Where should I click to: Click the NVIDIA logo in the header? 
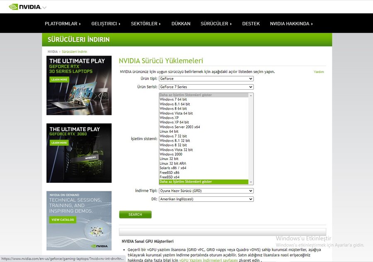(x=25, y=7)
